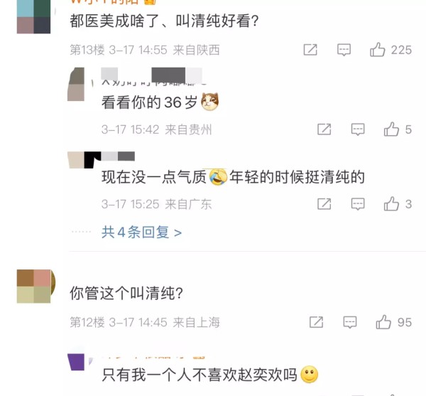This screenshot has height=396, width=426.
Task: Share the 广东 reply about 气质
Action: 324,204
